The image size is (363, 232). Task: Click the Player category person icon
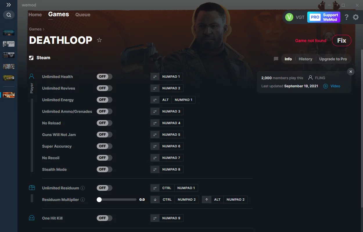tap(32, 77)
